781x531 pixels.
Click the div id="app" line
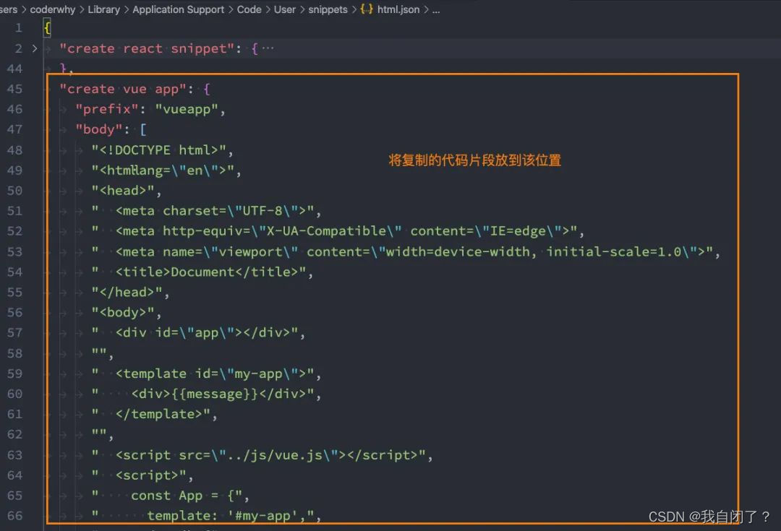[x=195, y=332]
